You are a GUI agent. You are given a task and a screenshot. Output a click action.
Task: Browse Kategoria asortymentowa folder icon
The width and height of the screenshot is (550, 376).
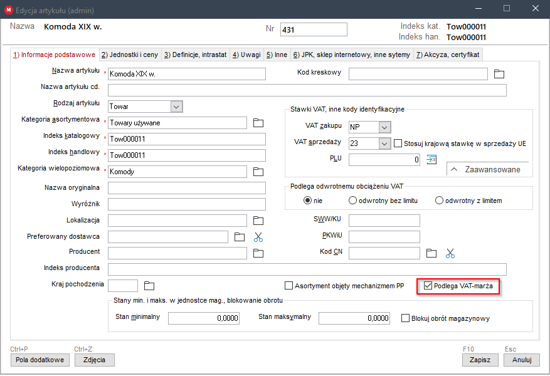pos(258,123)
